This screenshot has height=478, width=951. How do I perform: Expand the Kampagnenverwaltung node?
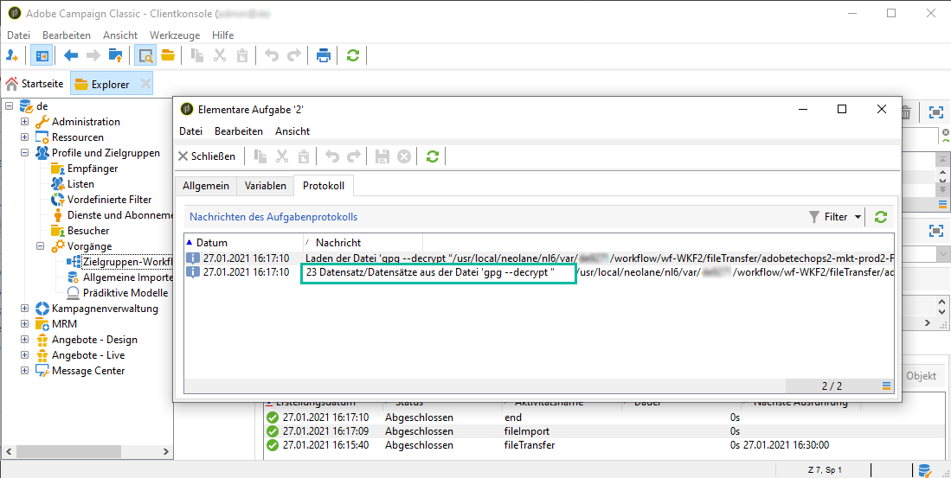coord(24,309)
